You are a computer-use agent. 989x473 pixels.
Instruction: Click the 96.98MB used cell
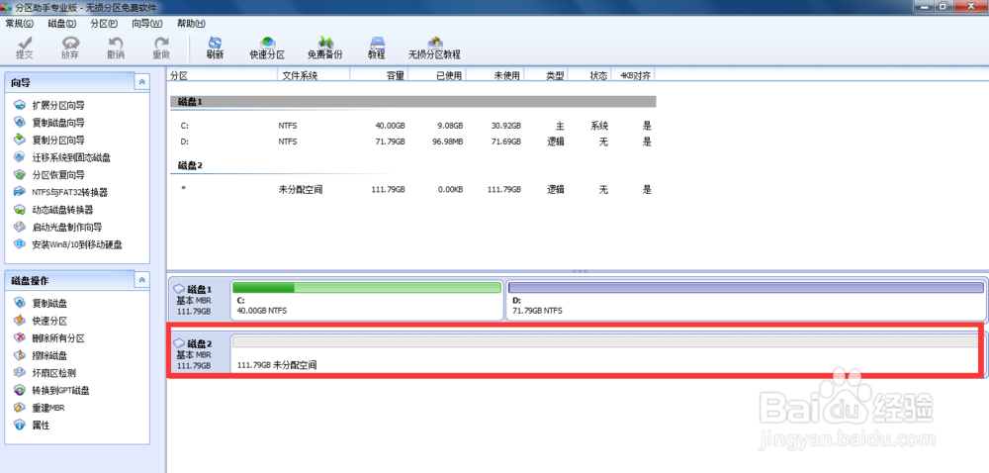click(445, 142)
